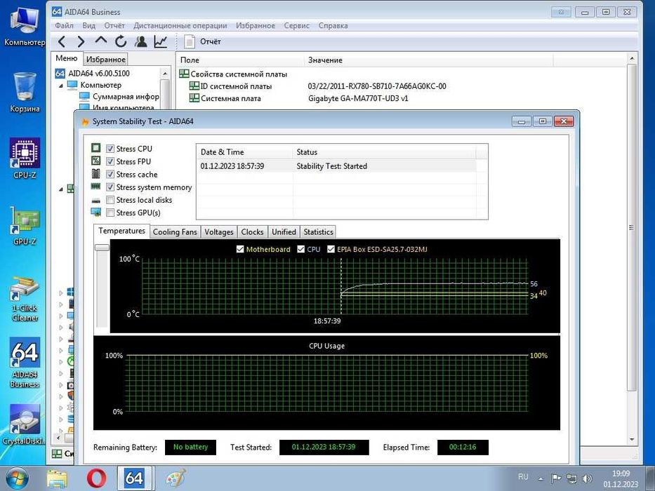This screenshot has width=655, height=491.
Task: Enable Stress GPU(s) checkbox
Action: pyautogui.click(x=110, y=213)
